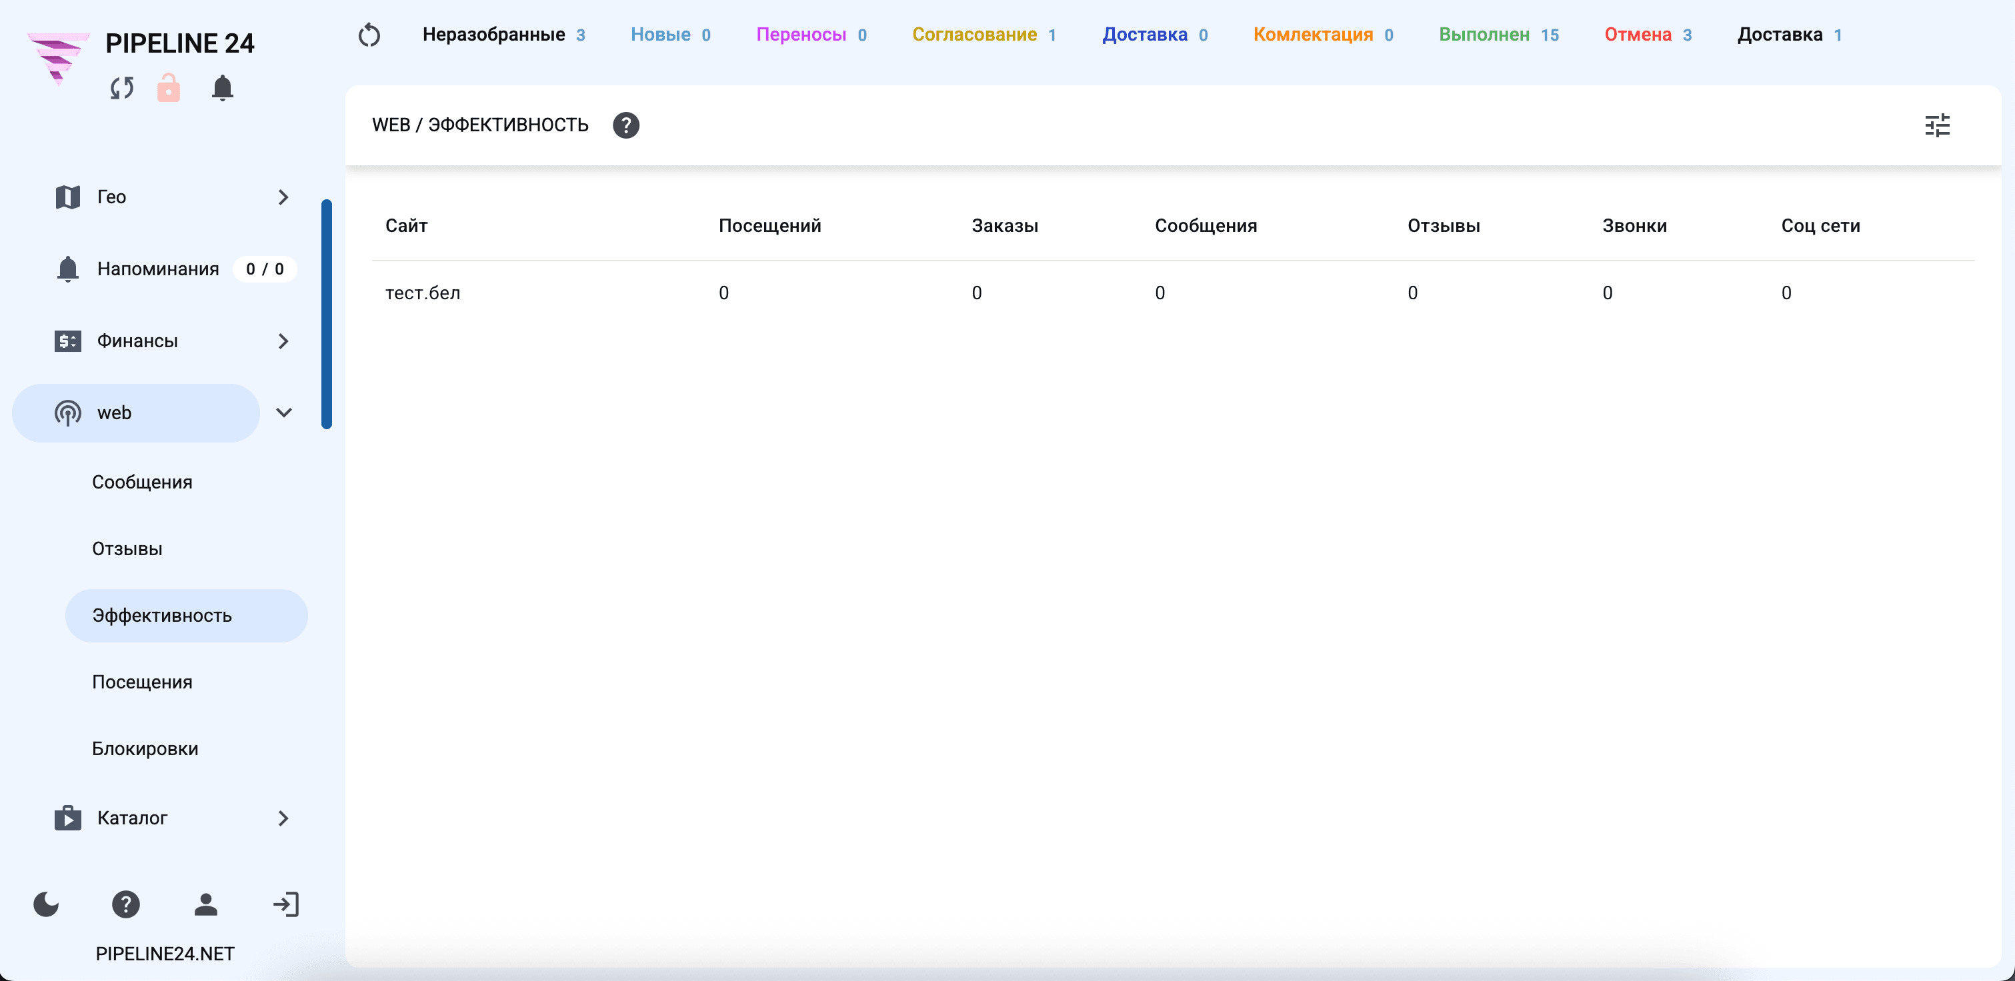This screenshot has width=2015, height=981.
Task: Expand the Каталог menu chevron
Action: (x=283, y=818)
